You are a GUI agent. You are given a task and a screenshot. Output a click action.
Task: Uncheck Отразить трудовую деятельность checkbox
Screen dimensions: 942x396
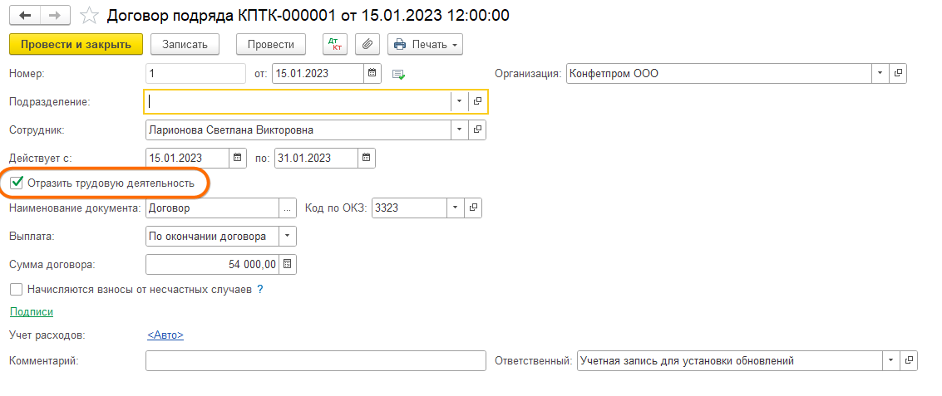point(17,183)
